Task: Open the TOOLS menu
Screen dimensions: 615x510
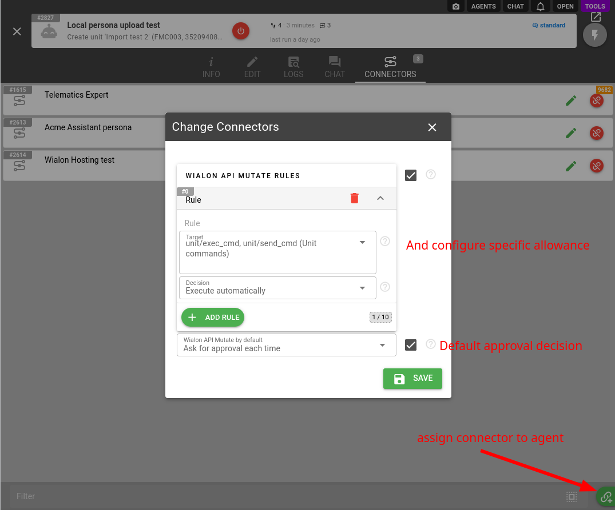Action: coord(595,6)
